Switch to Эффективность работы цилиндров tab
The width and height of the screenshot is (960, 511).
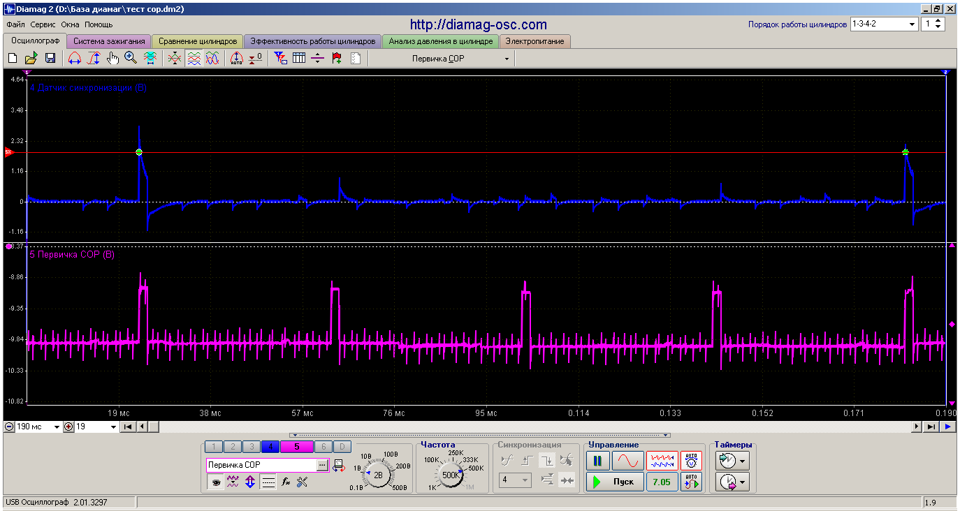pos(313,41)
